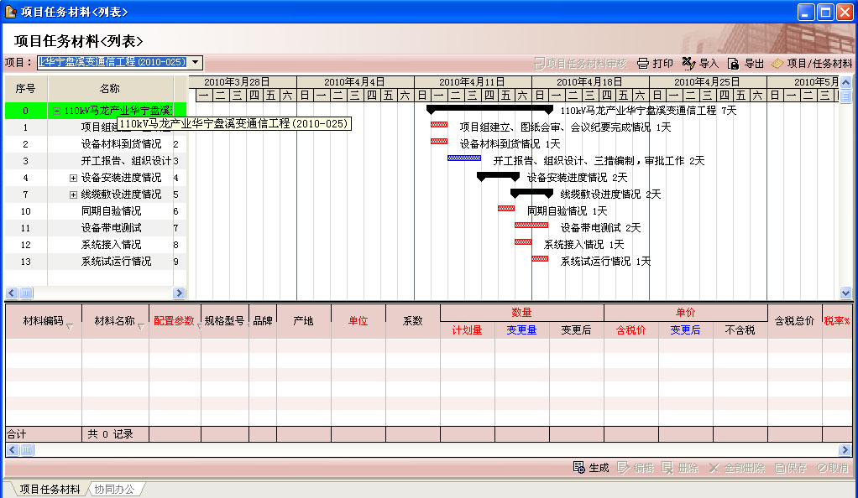
Task: Click the 导出 (export) icon
Action: point(733,63)
